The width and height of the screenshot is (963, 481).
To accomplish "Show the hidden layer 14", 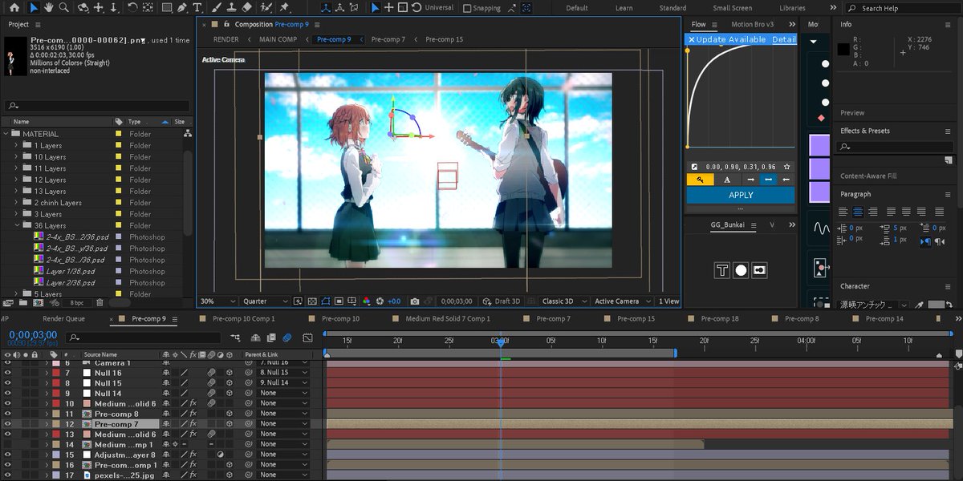I will (8, 444).
